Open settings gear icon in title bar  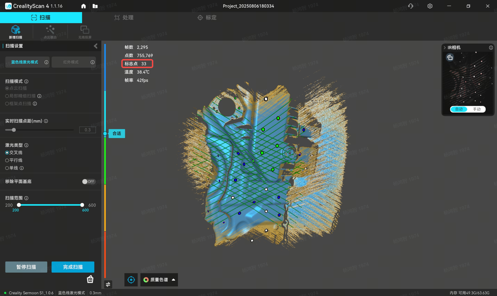(x=430, y=6)
